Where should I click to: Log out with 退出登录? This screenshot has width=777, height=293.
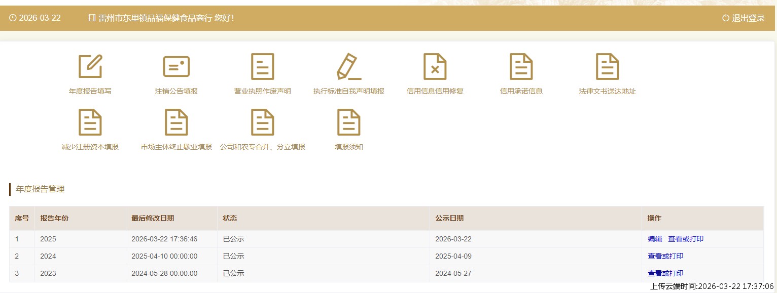click(x=743, y=18)
